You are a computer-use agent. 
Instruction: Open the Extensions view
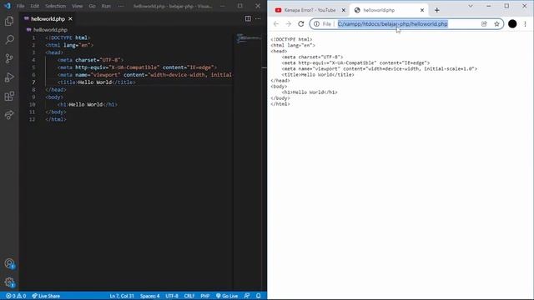coord(9,97)
